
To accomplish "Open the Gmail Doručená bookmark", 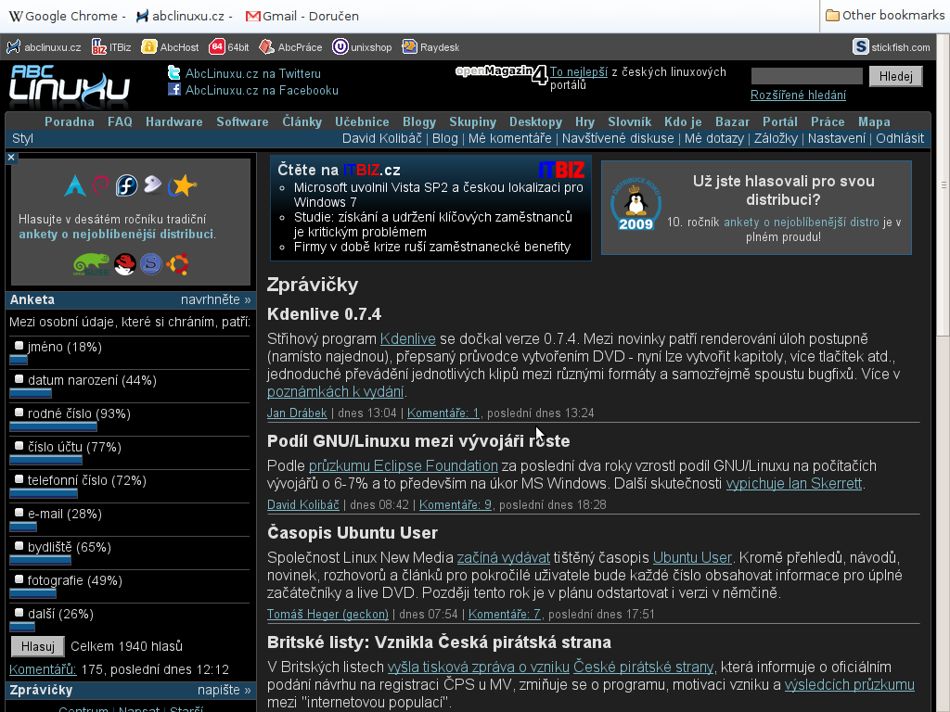I will tap(302, 17).
